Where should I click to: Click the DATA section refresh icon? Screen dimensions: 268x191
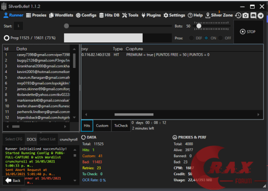pyautogui.click(x=83, y=137)
